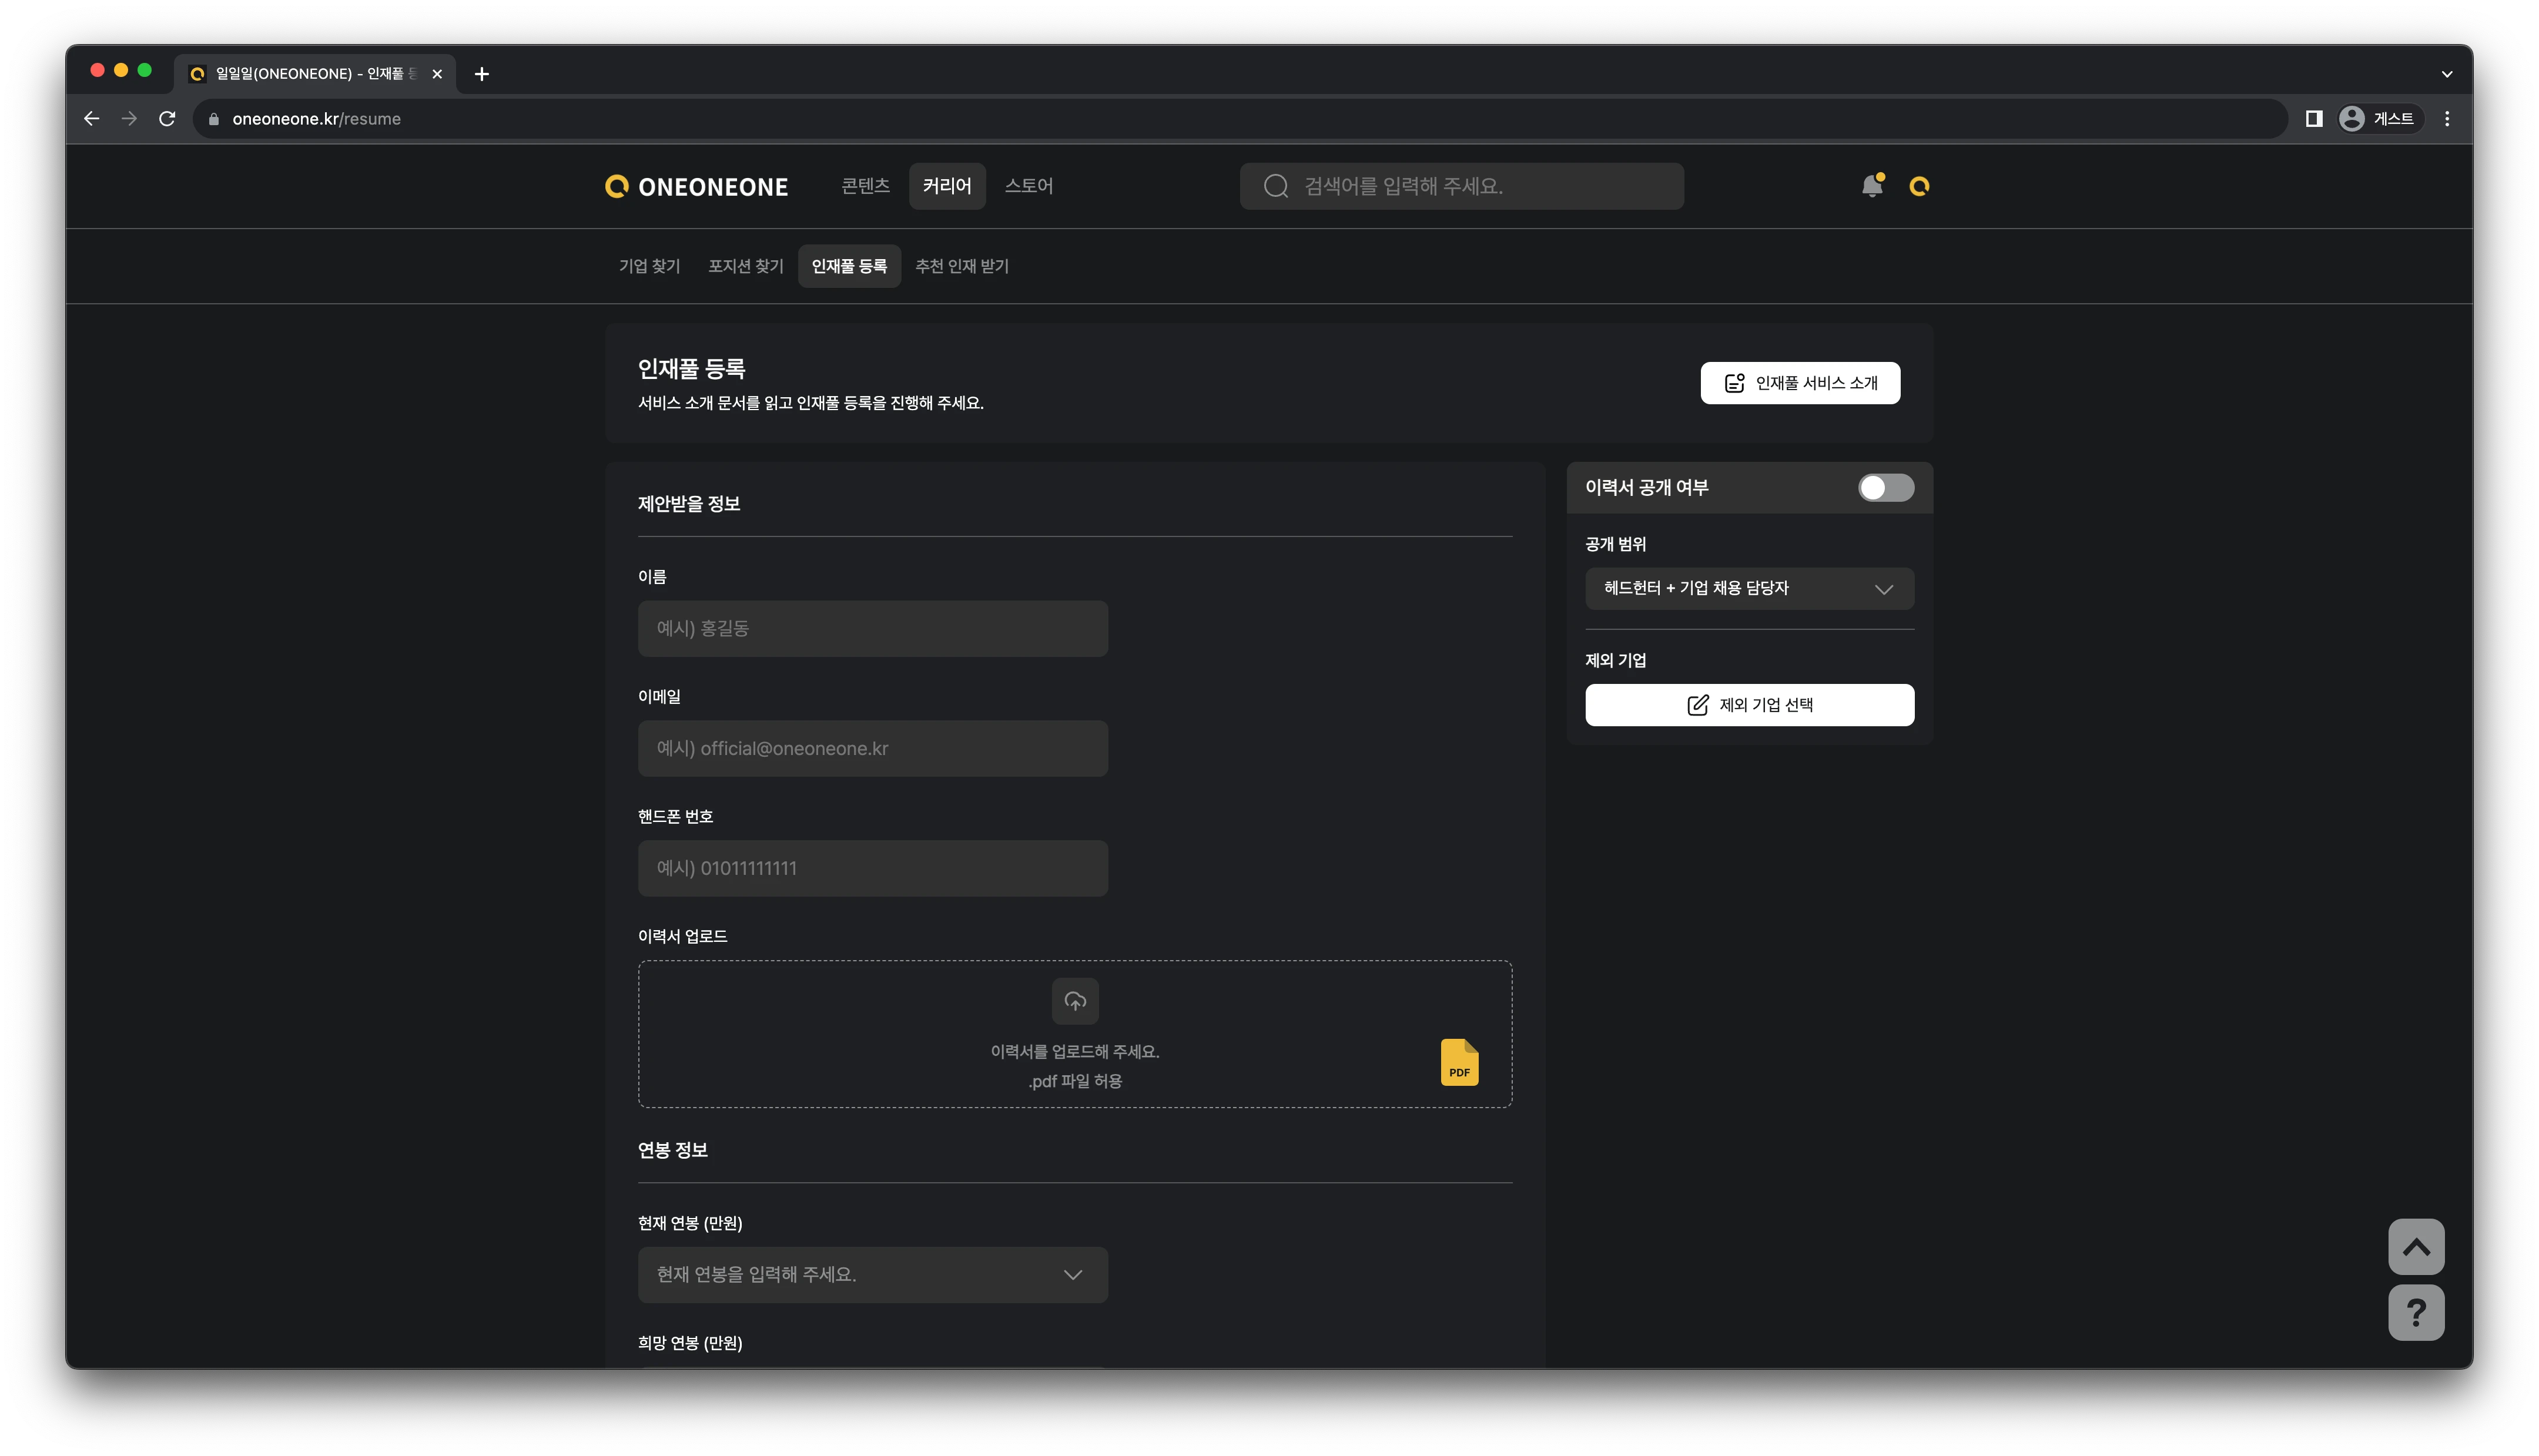
Task: Open the question mark help button
Action: (x=2415, y=1312)
